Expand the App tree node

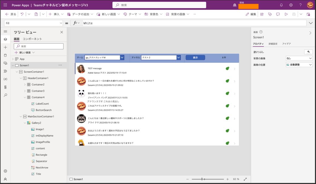(12, 59)
